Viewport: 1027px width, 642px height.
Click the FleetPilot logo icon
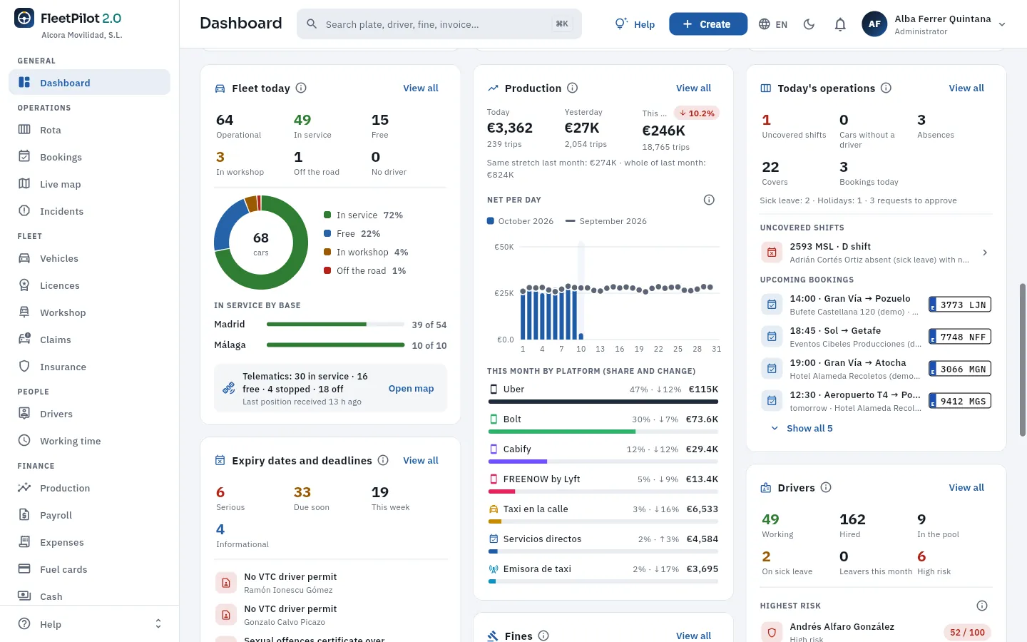coord(24,19)
